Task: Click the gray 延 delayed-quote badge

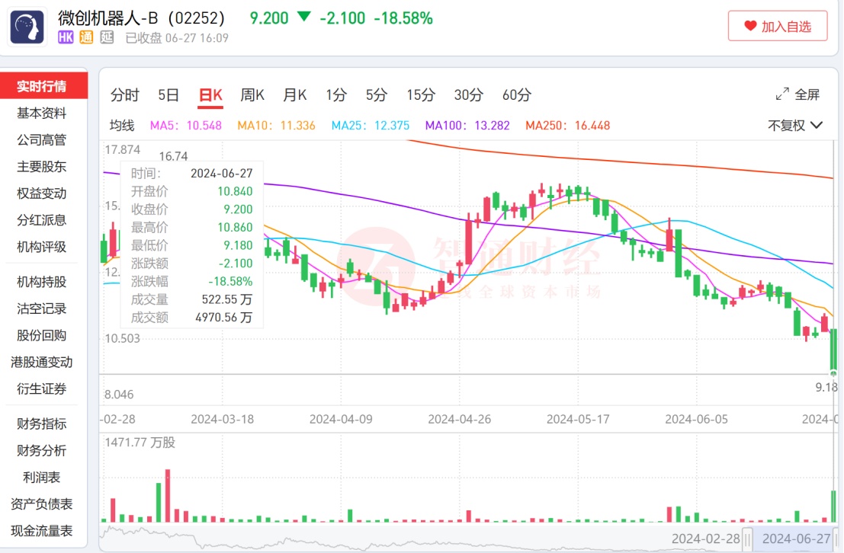Action: pyautogui.click(x=107, y=37)
